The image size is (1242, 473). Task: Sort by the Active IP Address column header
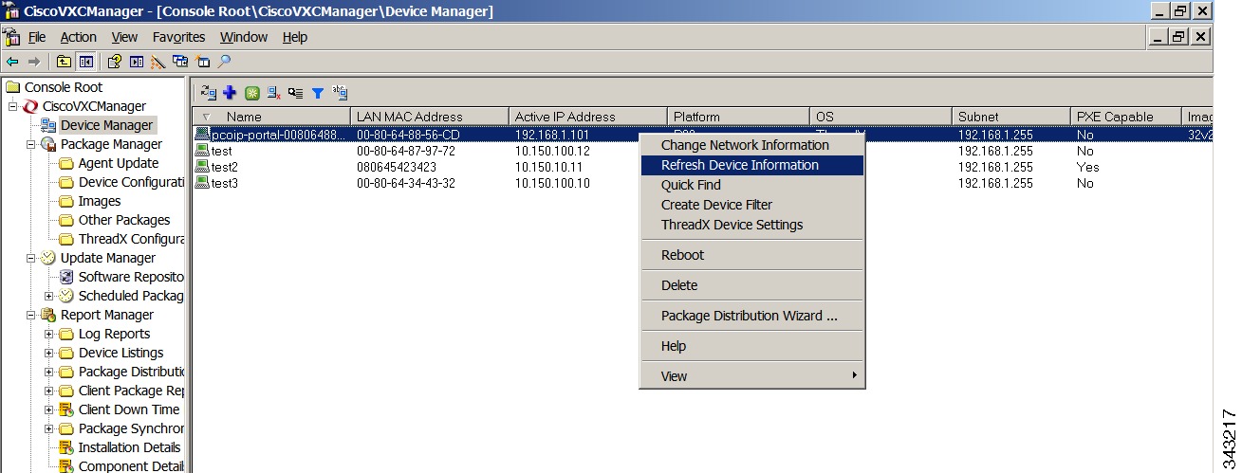click(588, 117)
